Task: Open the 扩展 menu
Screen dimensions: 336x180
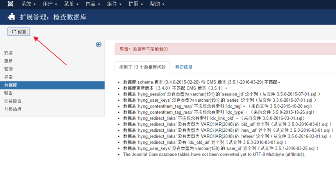Action: (x=136, y=4)
